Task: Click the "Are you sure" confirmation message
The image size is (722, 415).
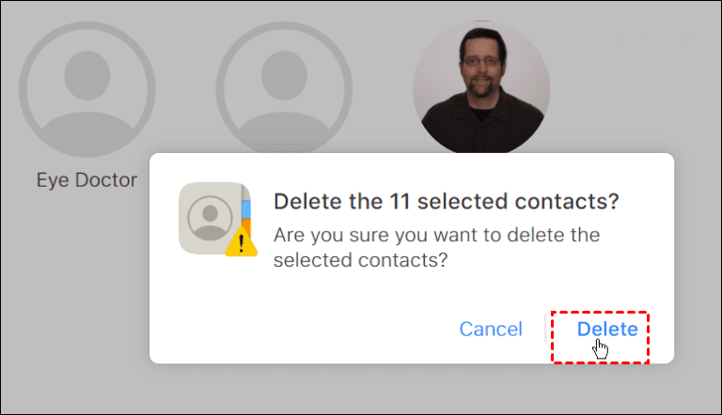Action: click(436, 247)
